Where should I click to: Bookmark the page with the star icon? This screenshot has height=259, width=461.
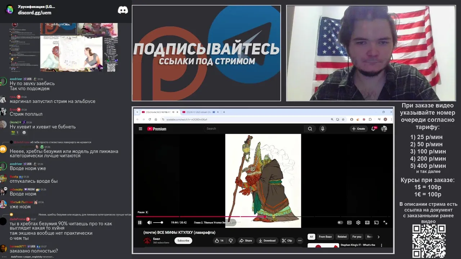coord(343,119)
